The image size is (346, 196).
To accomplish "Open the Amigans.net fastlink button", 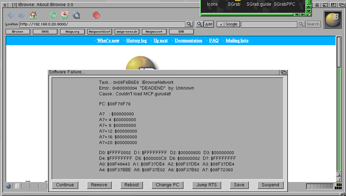I will point(154,32).
